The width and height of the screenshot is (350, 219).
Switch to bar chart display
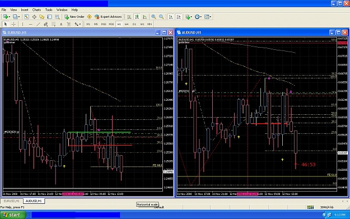pos(129,17)
